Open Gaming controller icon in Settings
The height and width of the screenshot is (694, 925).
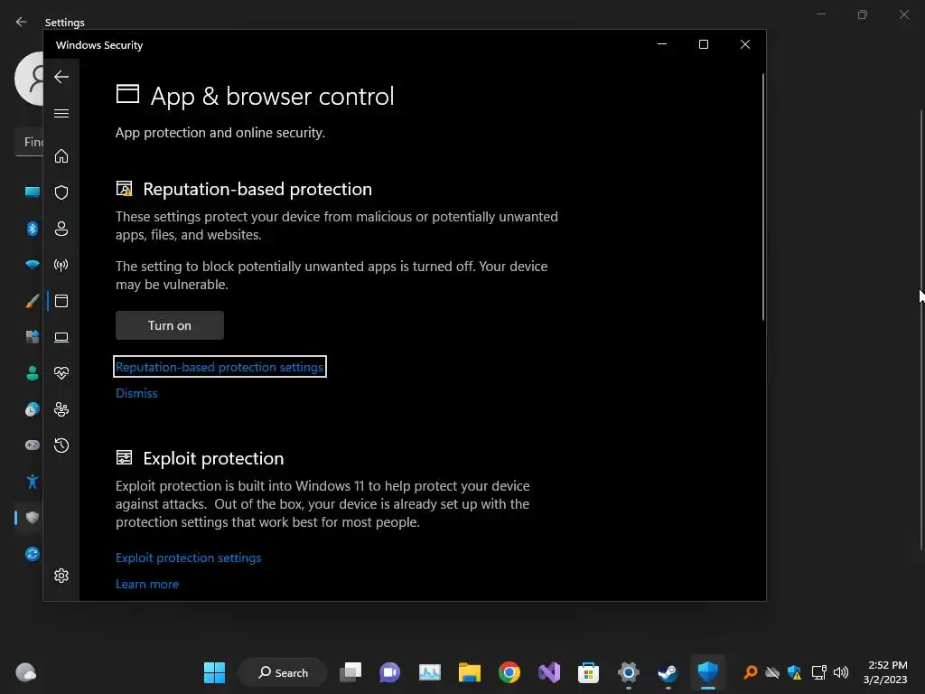tap(33, 445)
